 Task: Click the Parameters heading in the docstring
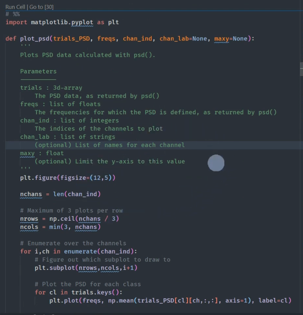(x=38, y=71)
